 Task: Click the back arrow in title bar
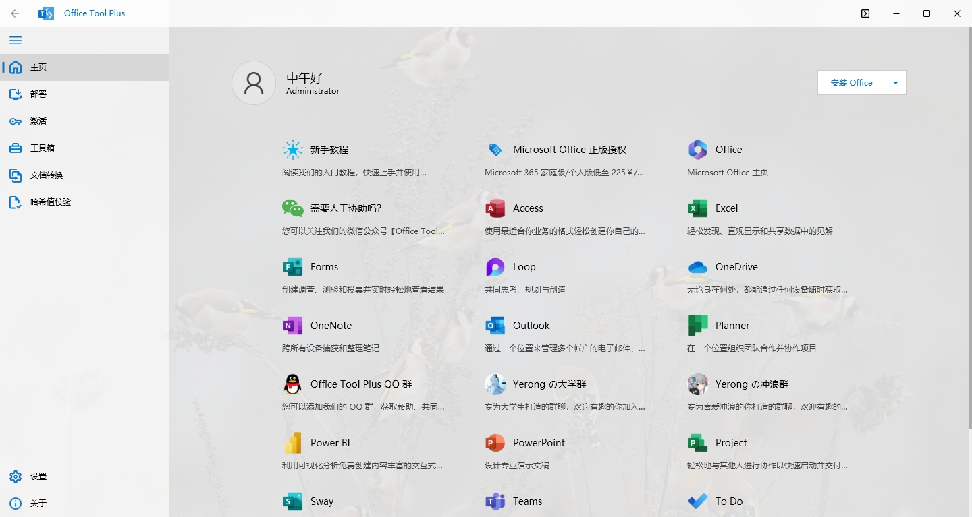[x=15, y=13]
